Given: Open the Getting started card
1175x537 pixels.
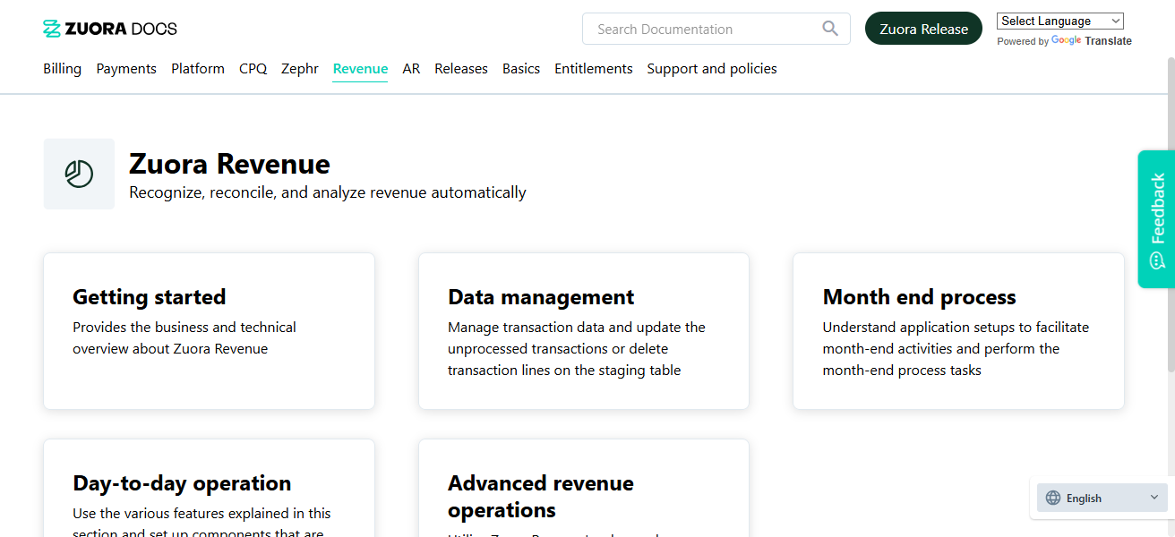Looking at the screenshot, I should (209, 331).
